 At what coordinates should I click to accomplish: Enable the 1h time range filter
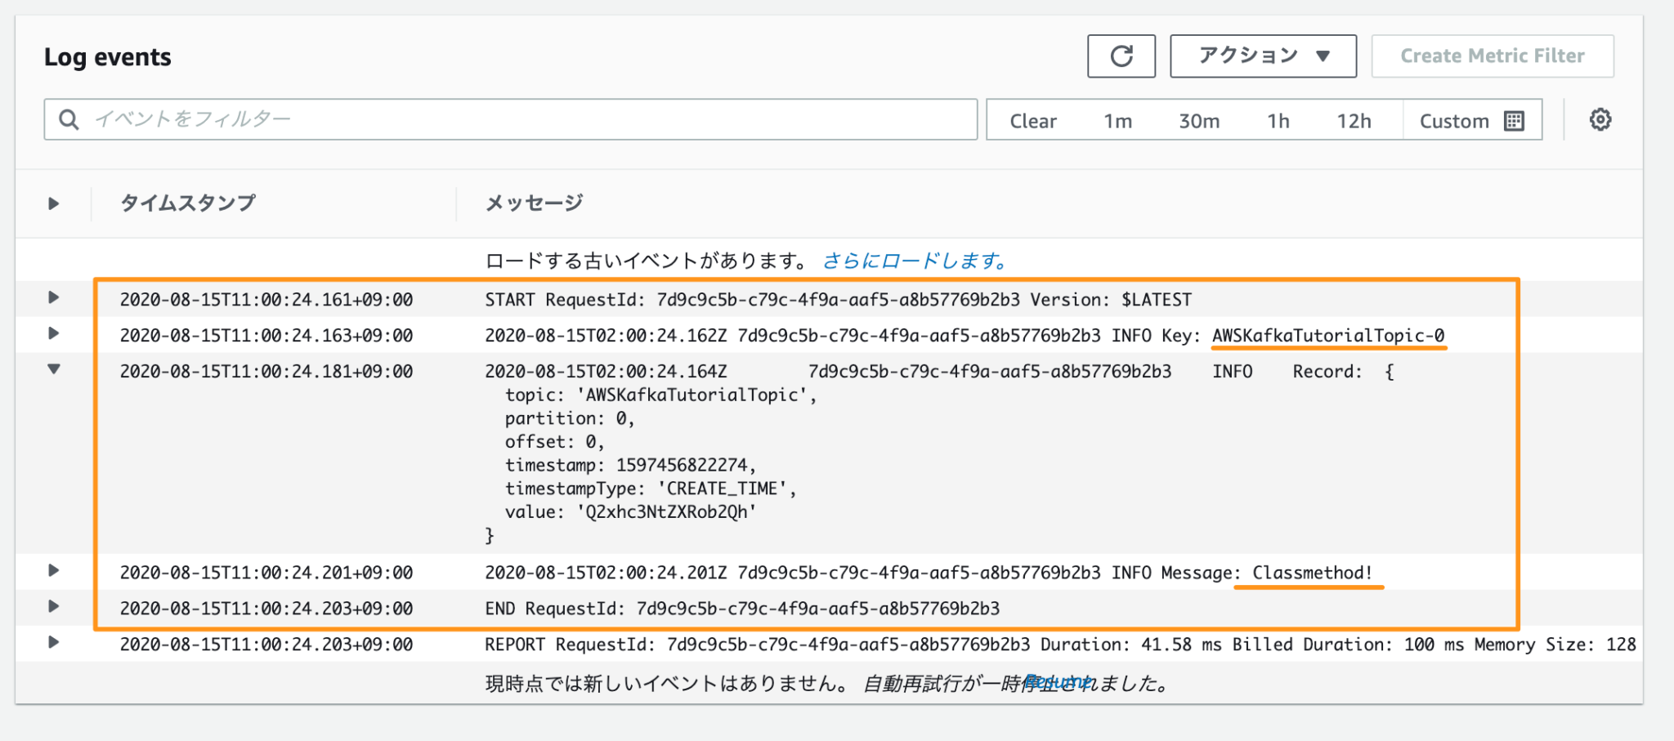pos(1278,120)
